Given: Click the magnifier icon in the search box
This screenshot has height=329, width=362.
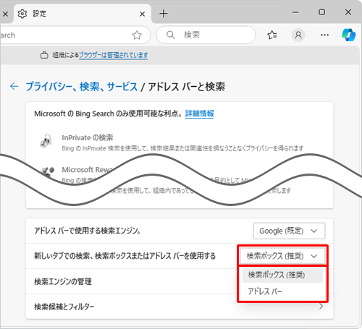Looking at the screenshot, I should coord(170,35).
